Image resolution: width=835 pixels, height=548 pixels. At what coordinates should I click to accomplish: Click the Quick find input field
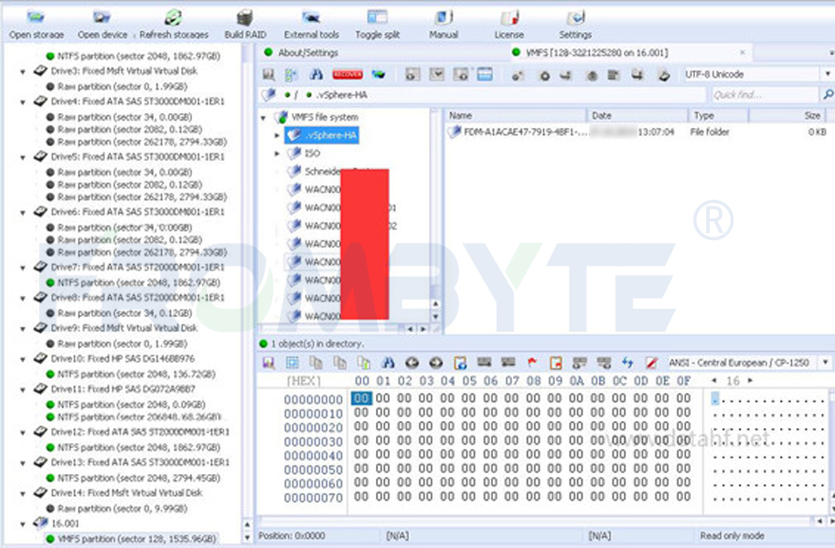click(765, 95)
